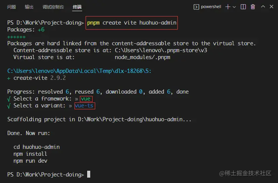Screen dimensions: 278x183
Task: Open the 调试控制台 tab
Action: pos(53,7)
